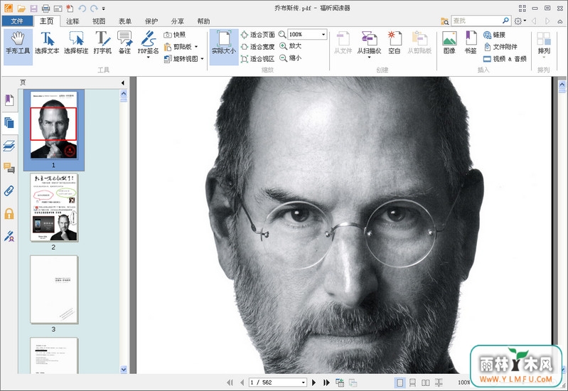This screenshot has height=391, width=568.
Task: Open the Form (表单) tab
Action: (125, 21)
